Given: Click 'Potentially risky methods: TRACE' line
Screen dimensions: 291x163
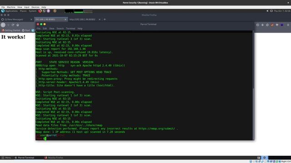Looking at the screenshot, I should (x=66, y=76).
